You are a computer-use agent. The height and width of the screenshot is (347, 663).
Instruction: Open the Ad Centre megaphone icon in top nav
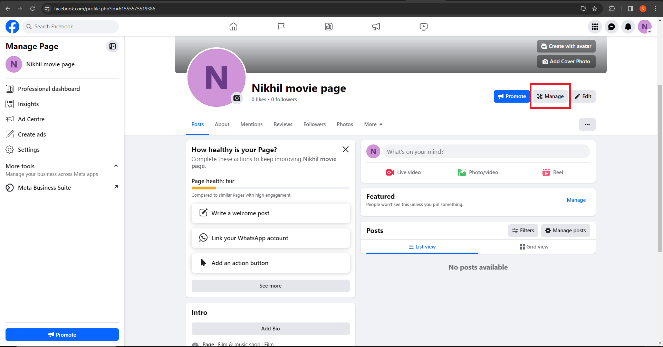tap(376, 27)
